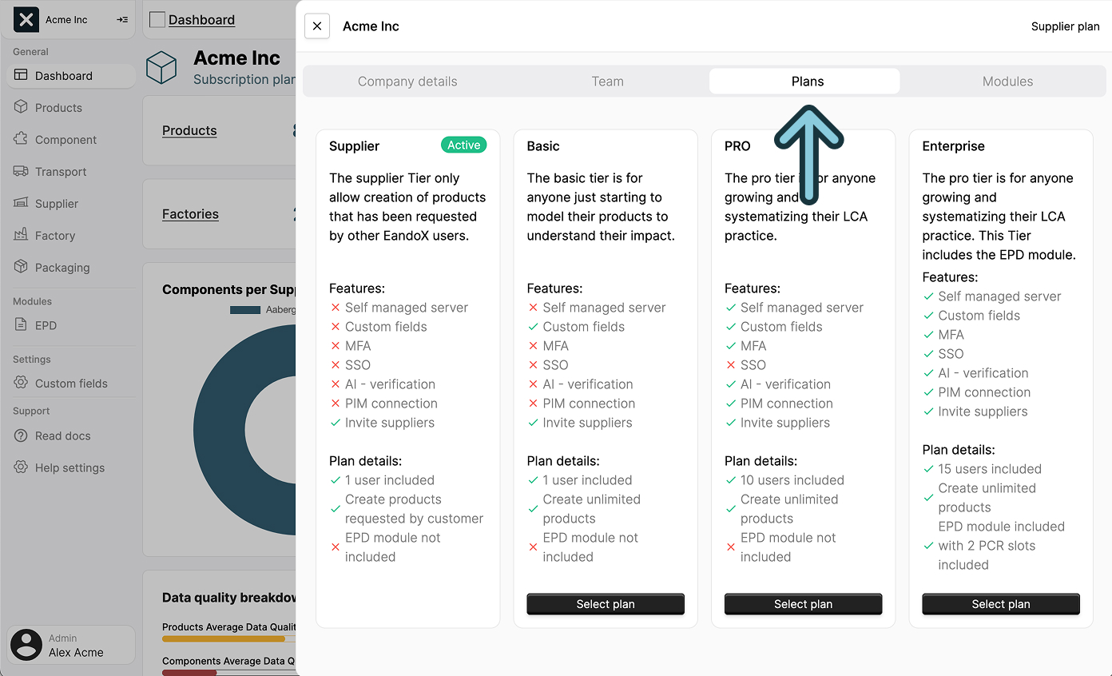This screenshot has width=1112, height=676.
Task: Click the Packaging box icon
Action: (x=21, y=268)
